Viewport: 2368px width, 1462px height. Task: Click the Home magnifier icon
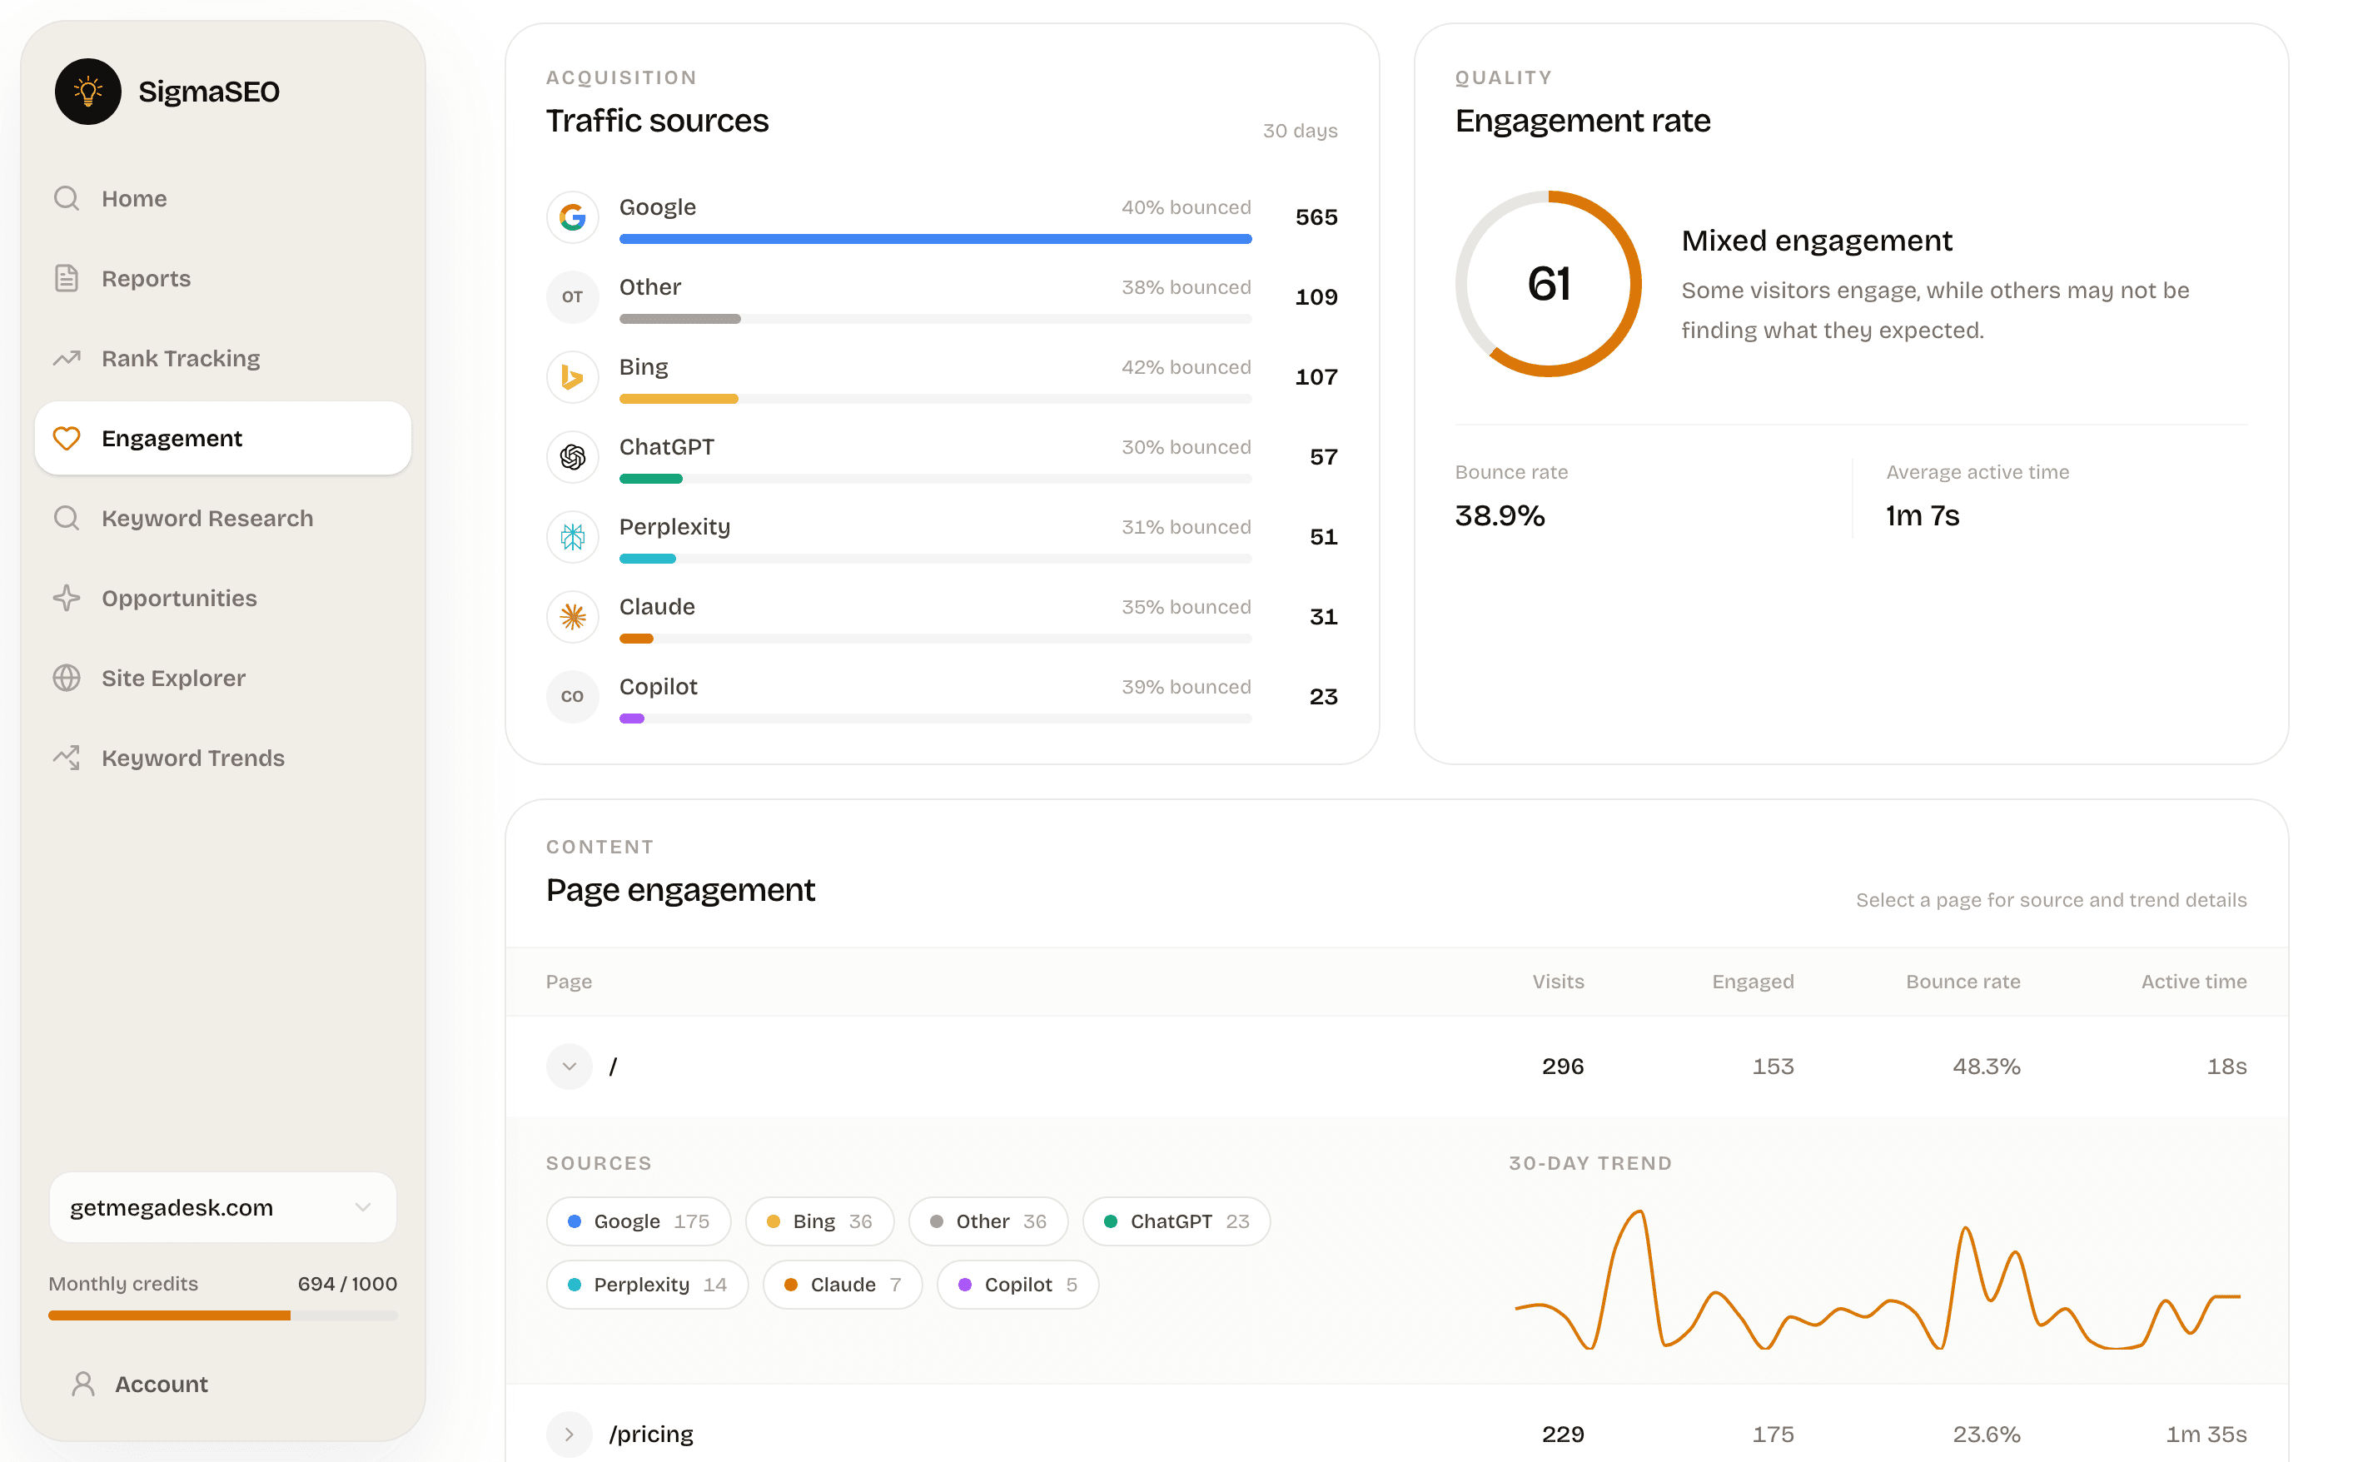[67, 198]
